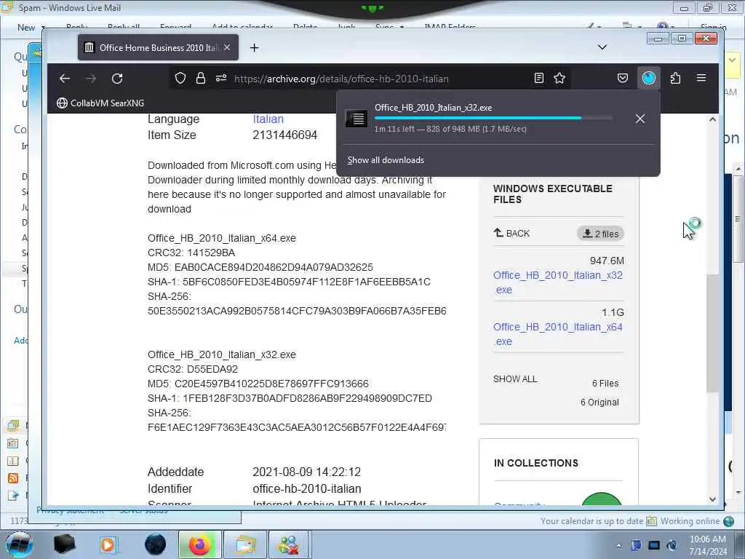This screenshot has height=559, width=745.
Task: Close the Office Home Business 2010 tab
Action: [x=227, y=47]
